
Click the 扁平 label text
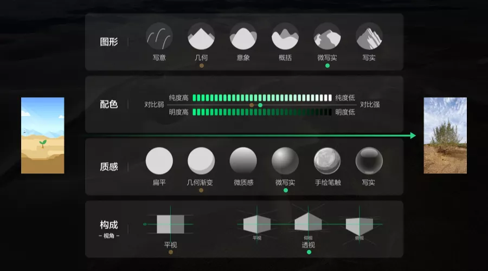[x=159, y=183]
